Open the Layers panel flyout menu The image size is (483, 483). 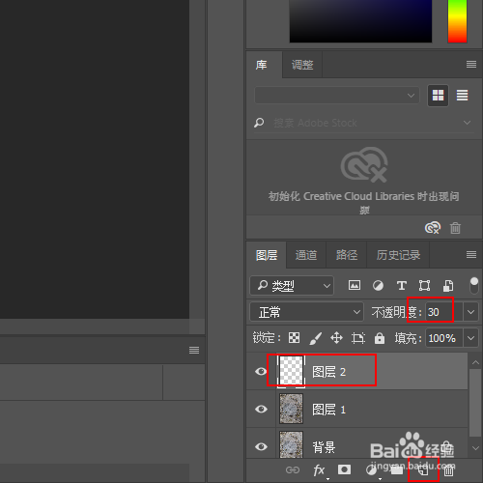tap(471, 255)
